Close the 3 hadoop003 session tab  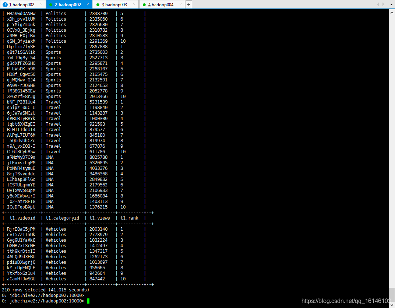pyautogui.click(x=134, y=4)
